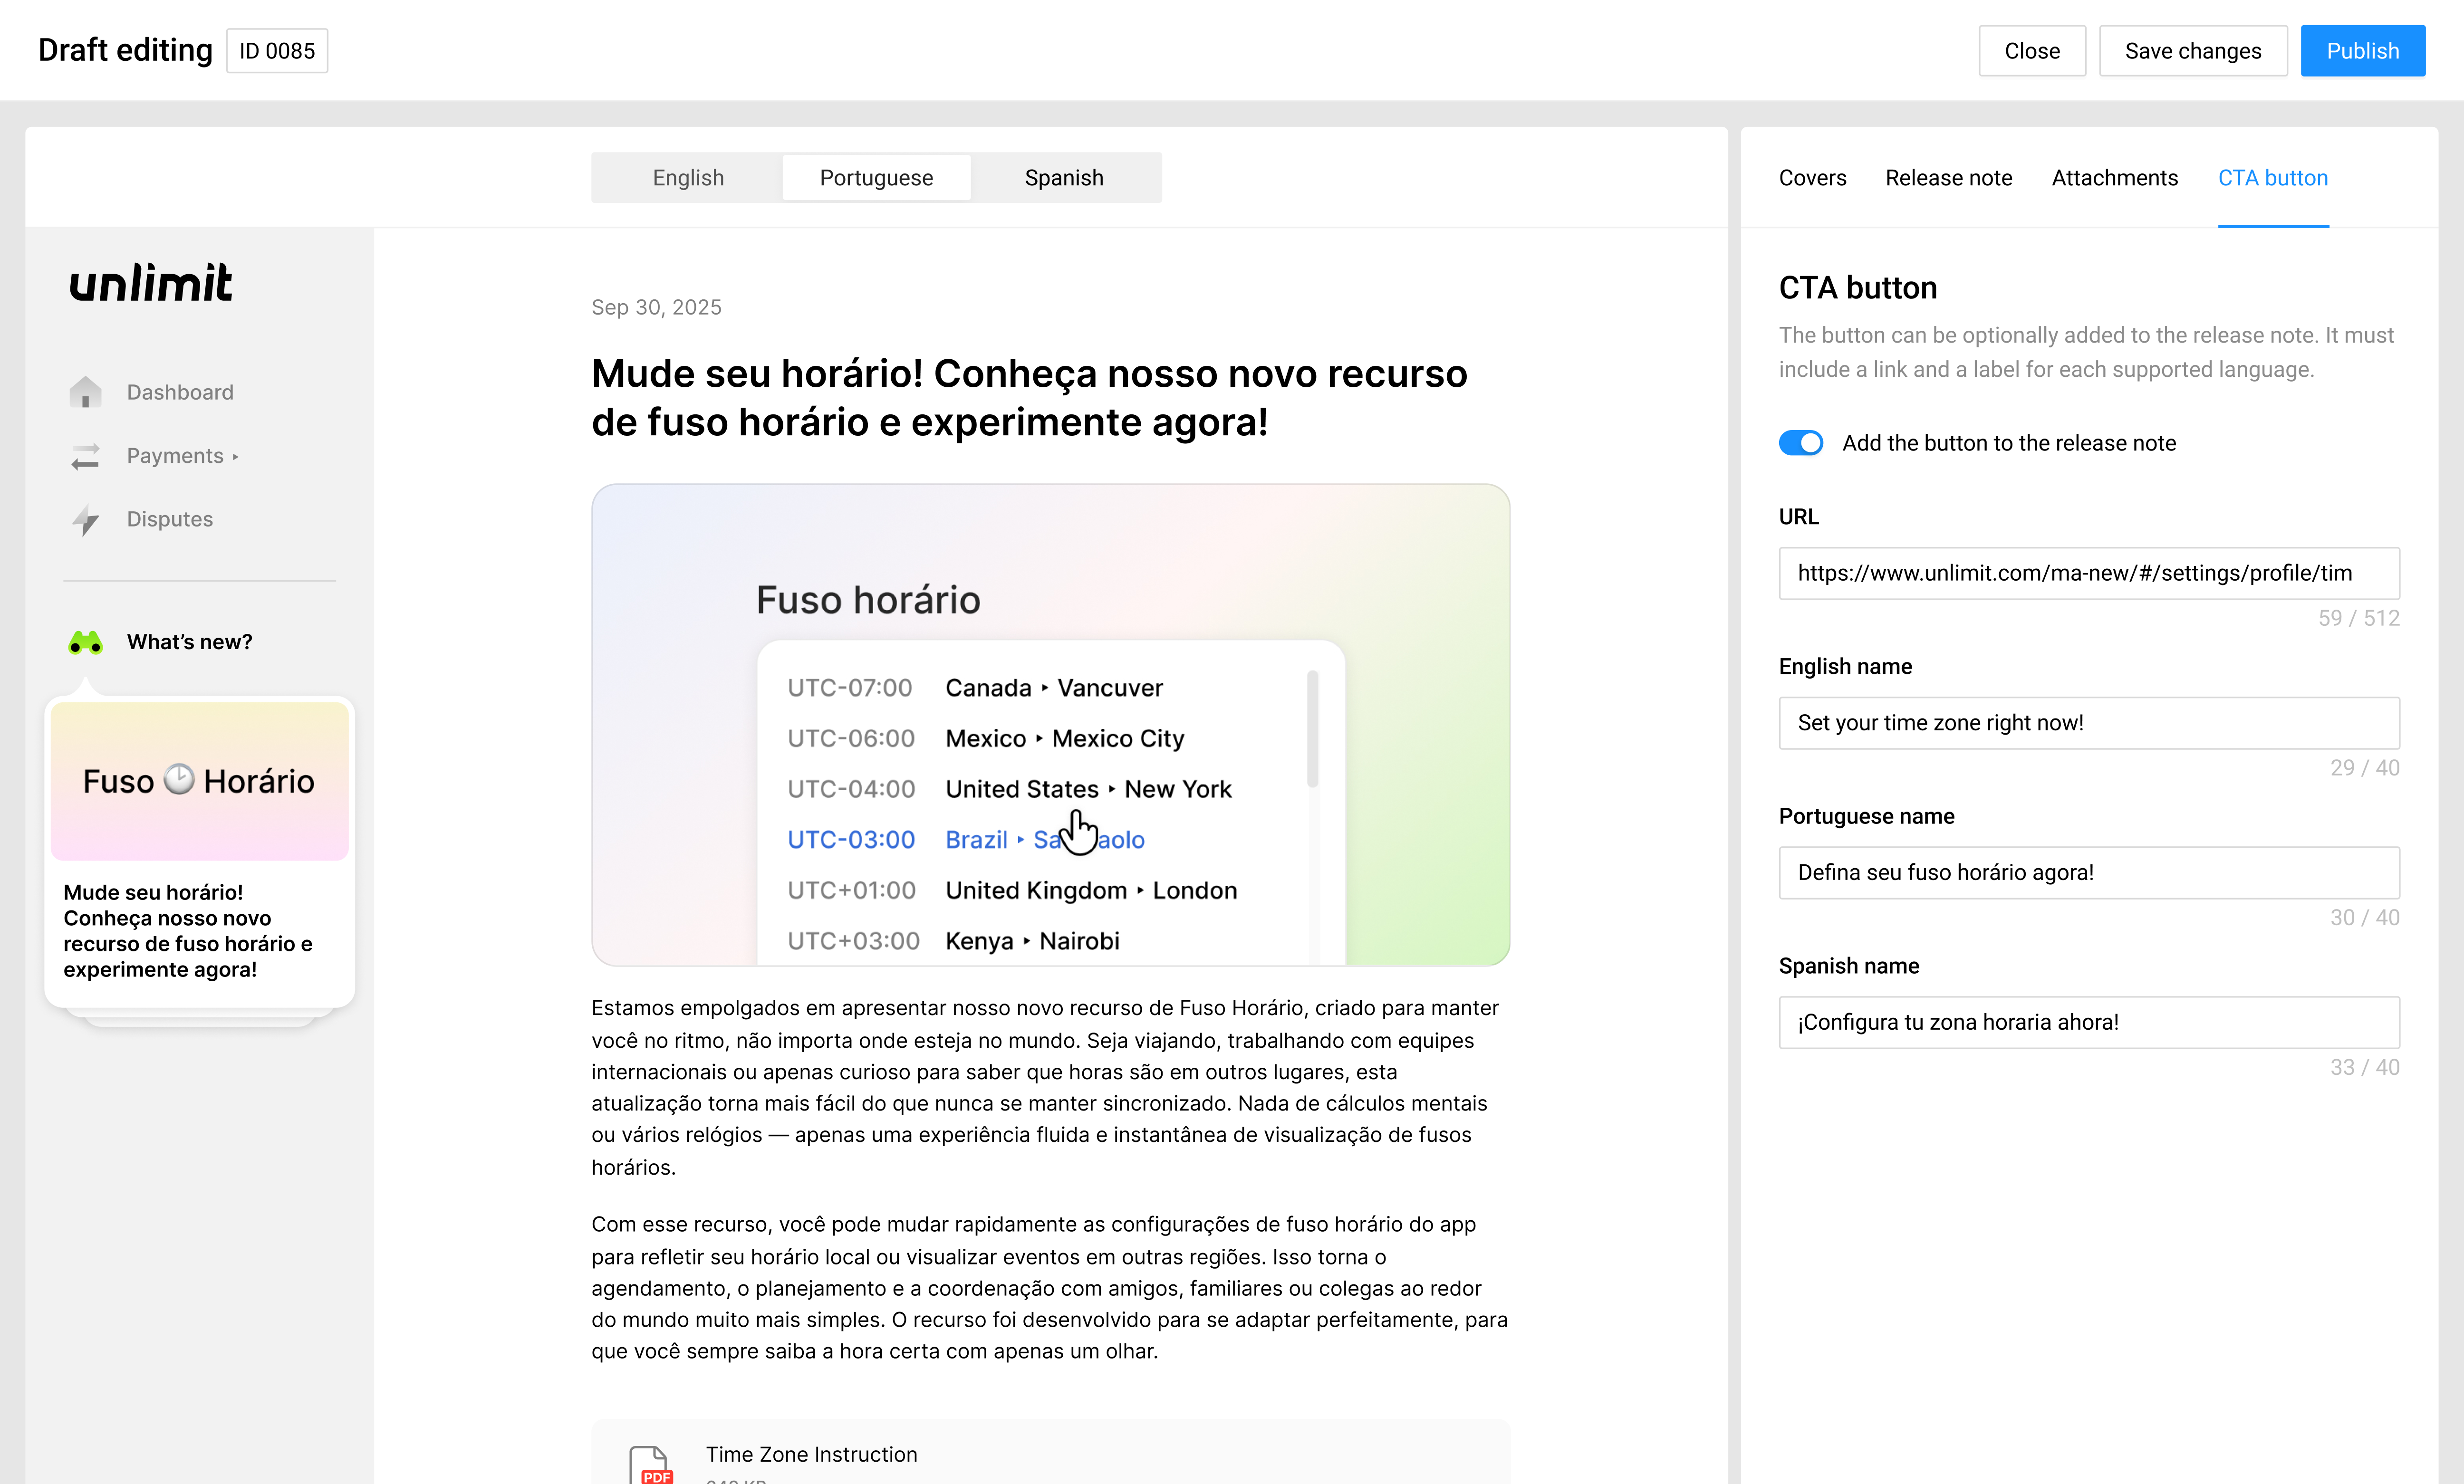Click the Disputes lightning icon
This screenshot has height=1484, width=2464.
[x=86, y=520]
